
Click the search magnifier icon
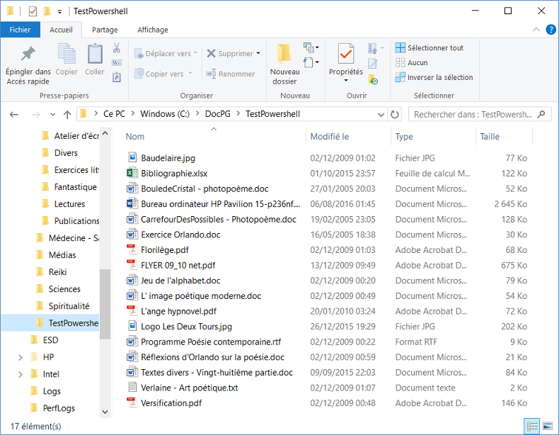pos(541,114)
